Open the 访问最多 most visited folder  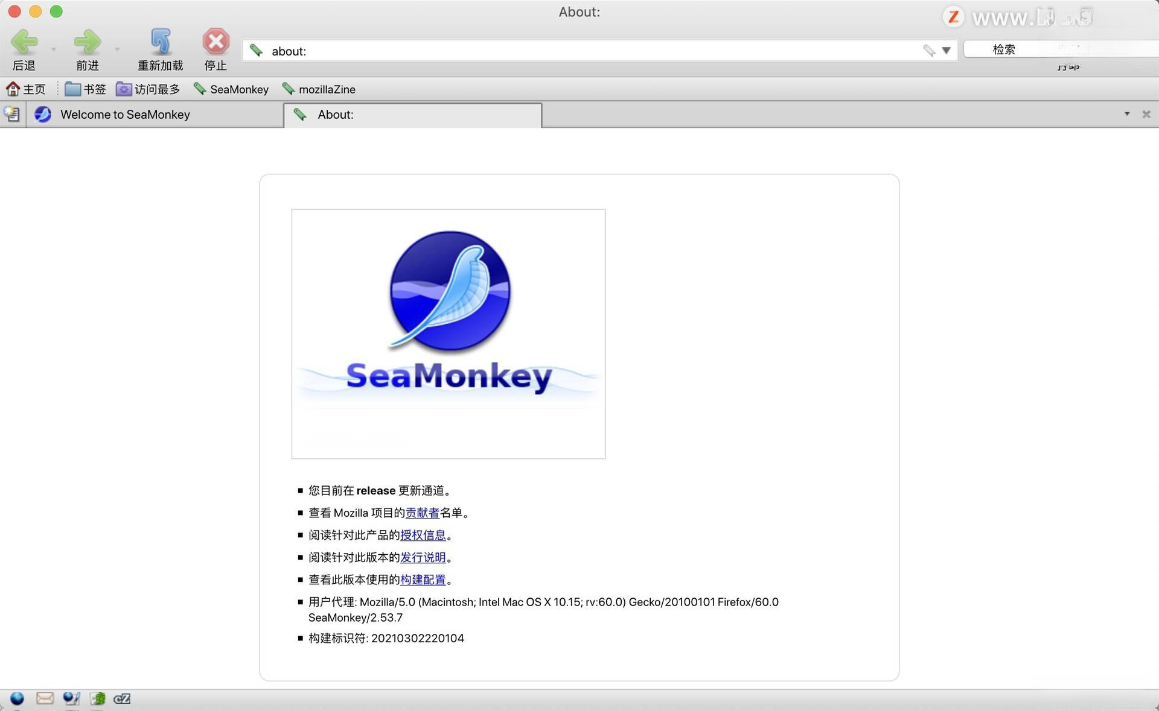[148, 89]
